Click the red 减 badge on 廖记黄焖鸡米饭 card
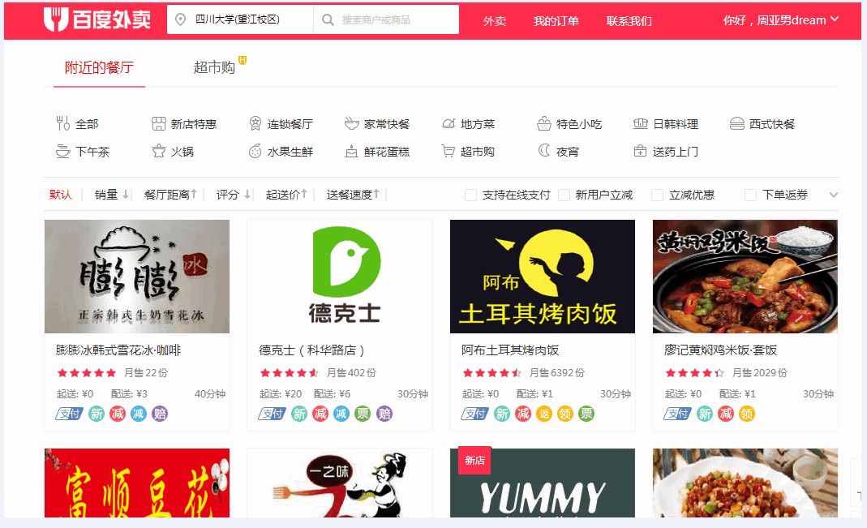Viewport: 867px width, 528px height. coord(726,414)
